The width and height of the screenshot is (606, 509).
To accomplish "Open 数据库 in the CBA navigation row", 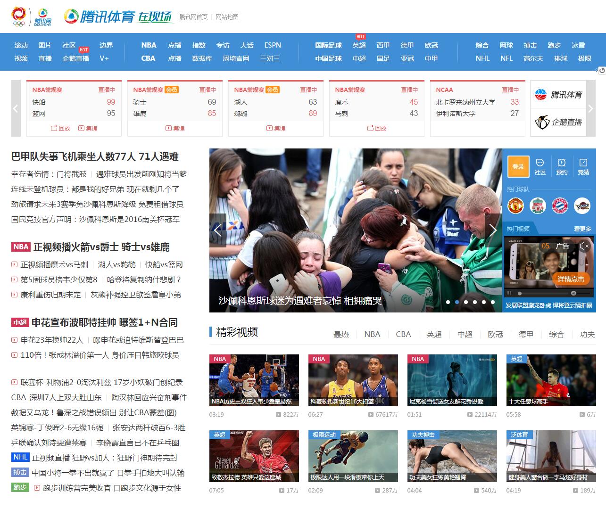I will click(x=202, y=58).
